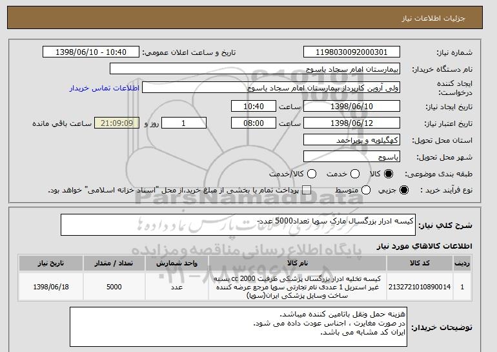The image size is (497, 352).
Task: Select the خدمت radio button
Action: click(x=355, y=174)
